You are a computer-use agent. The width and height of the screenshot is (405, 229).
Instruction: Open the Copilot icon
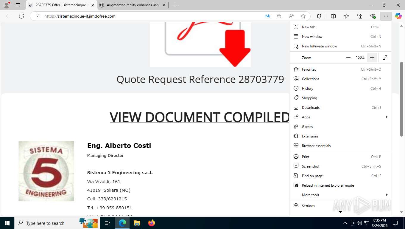pos(398,16)
